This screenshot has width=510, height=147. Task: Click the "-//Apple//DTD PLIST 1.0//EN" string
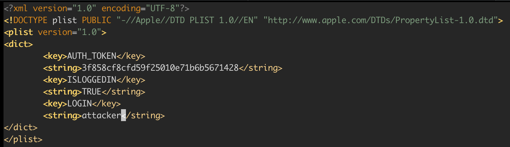click(190, 20)
